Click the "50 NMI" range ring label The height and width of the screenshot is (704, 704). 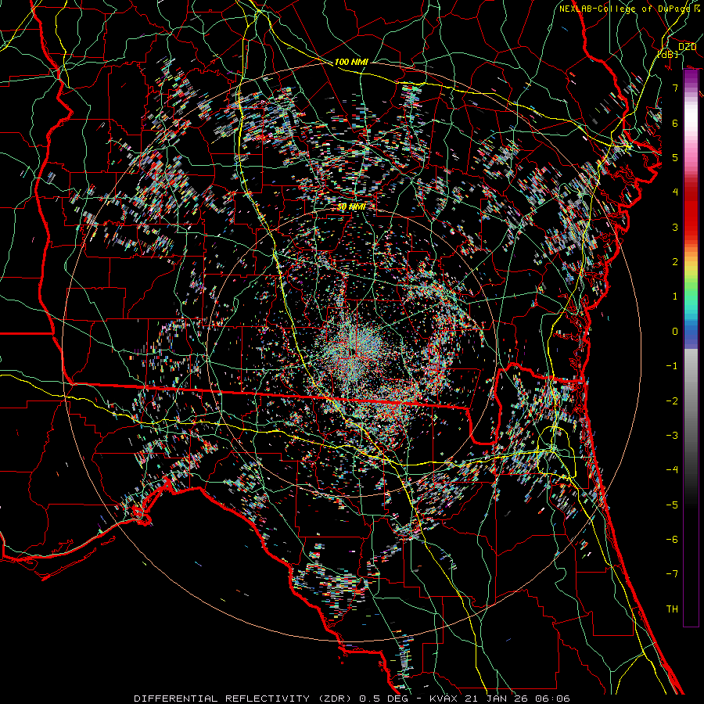coord(351,207)
